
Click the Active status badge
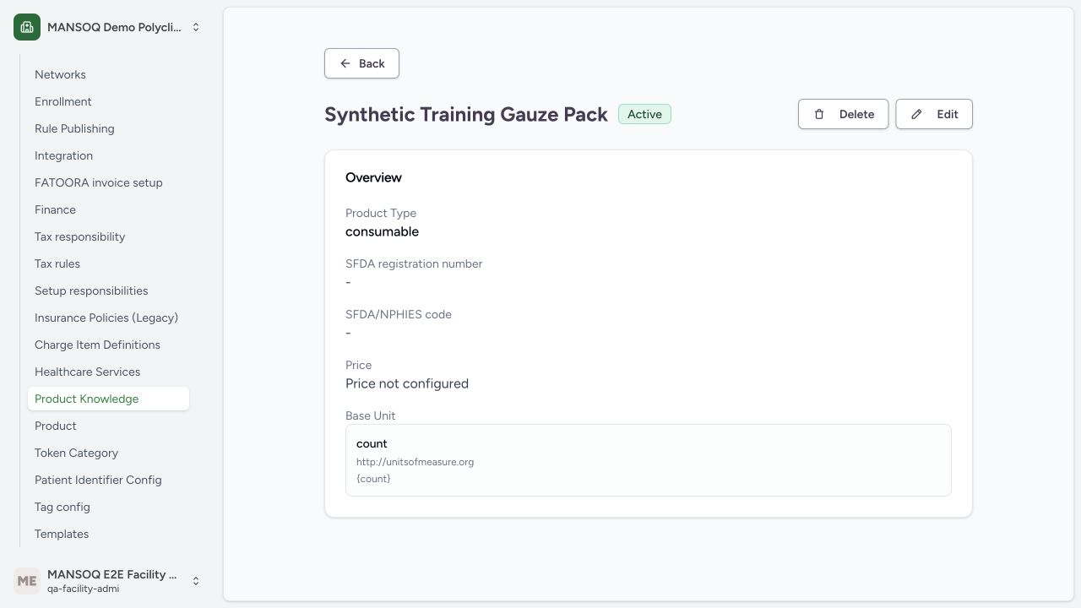click(x=644, y=114)
